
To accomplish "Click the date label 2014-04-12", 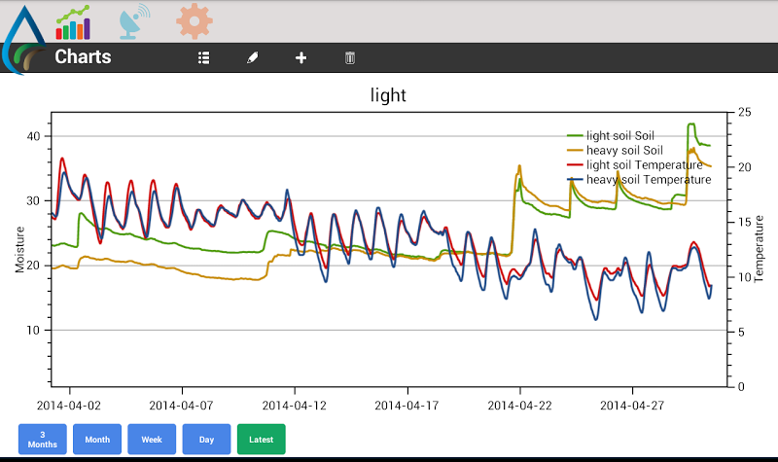I will point(295,406).
